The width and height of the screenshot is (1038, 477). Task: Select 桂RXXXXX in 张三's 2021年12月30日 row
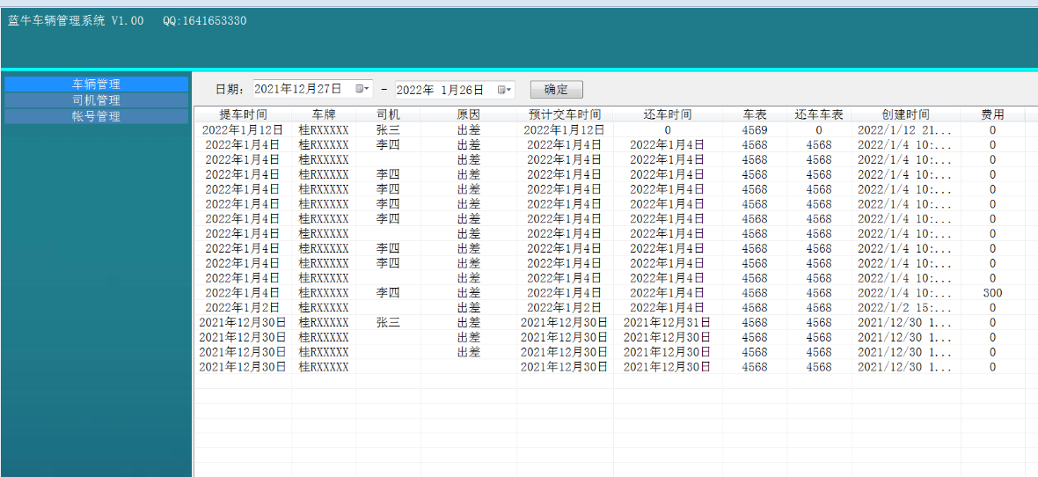tap(324, 323)
